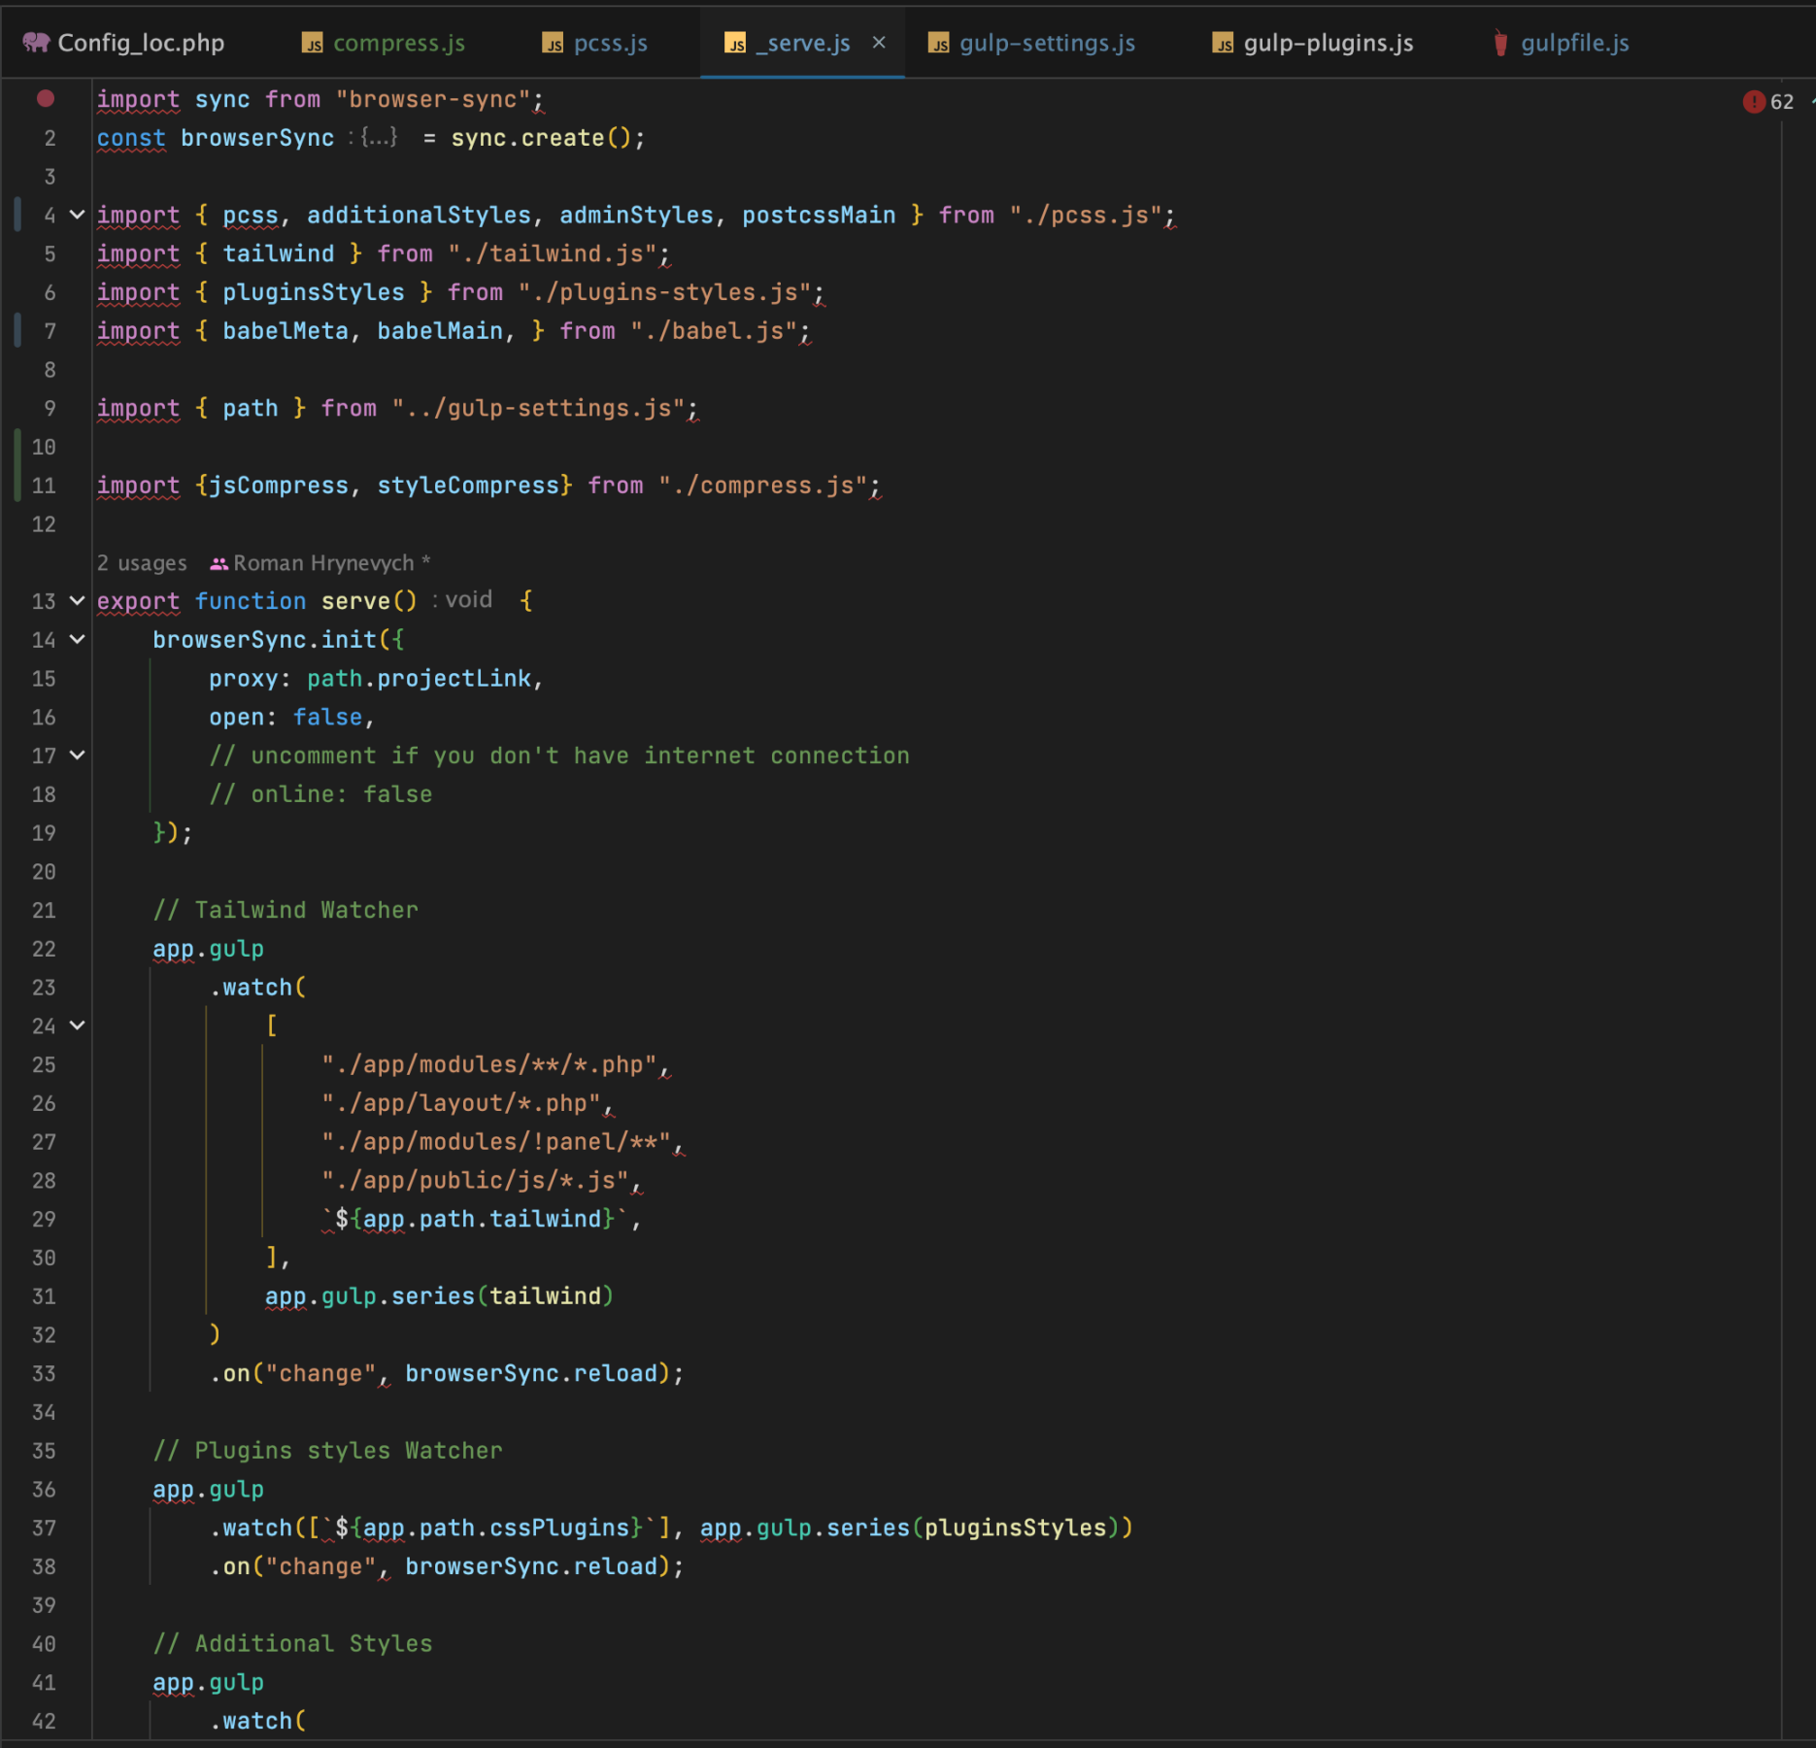1816x1748 pixels.
Task: Click the author hint 'Roman Hrynevych *'
Action: pyautogui.click(x=331, y=563)
